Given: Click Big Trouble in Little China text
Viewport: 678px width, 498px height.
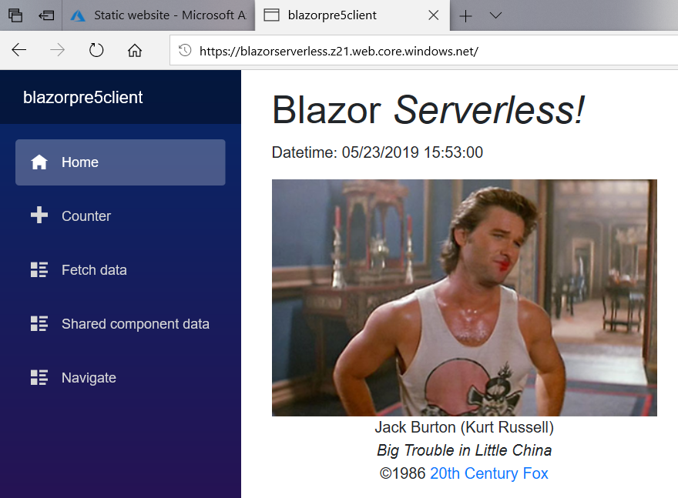Looking at the screenshot, I should click(x=464, y=450).
